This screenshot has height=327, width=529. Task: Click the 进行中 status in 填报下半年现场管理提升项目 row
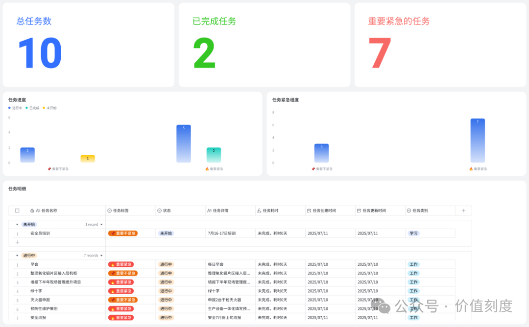point(166,282)
